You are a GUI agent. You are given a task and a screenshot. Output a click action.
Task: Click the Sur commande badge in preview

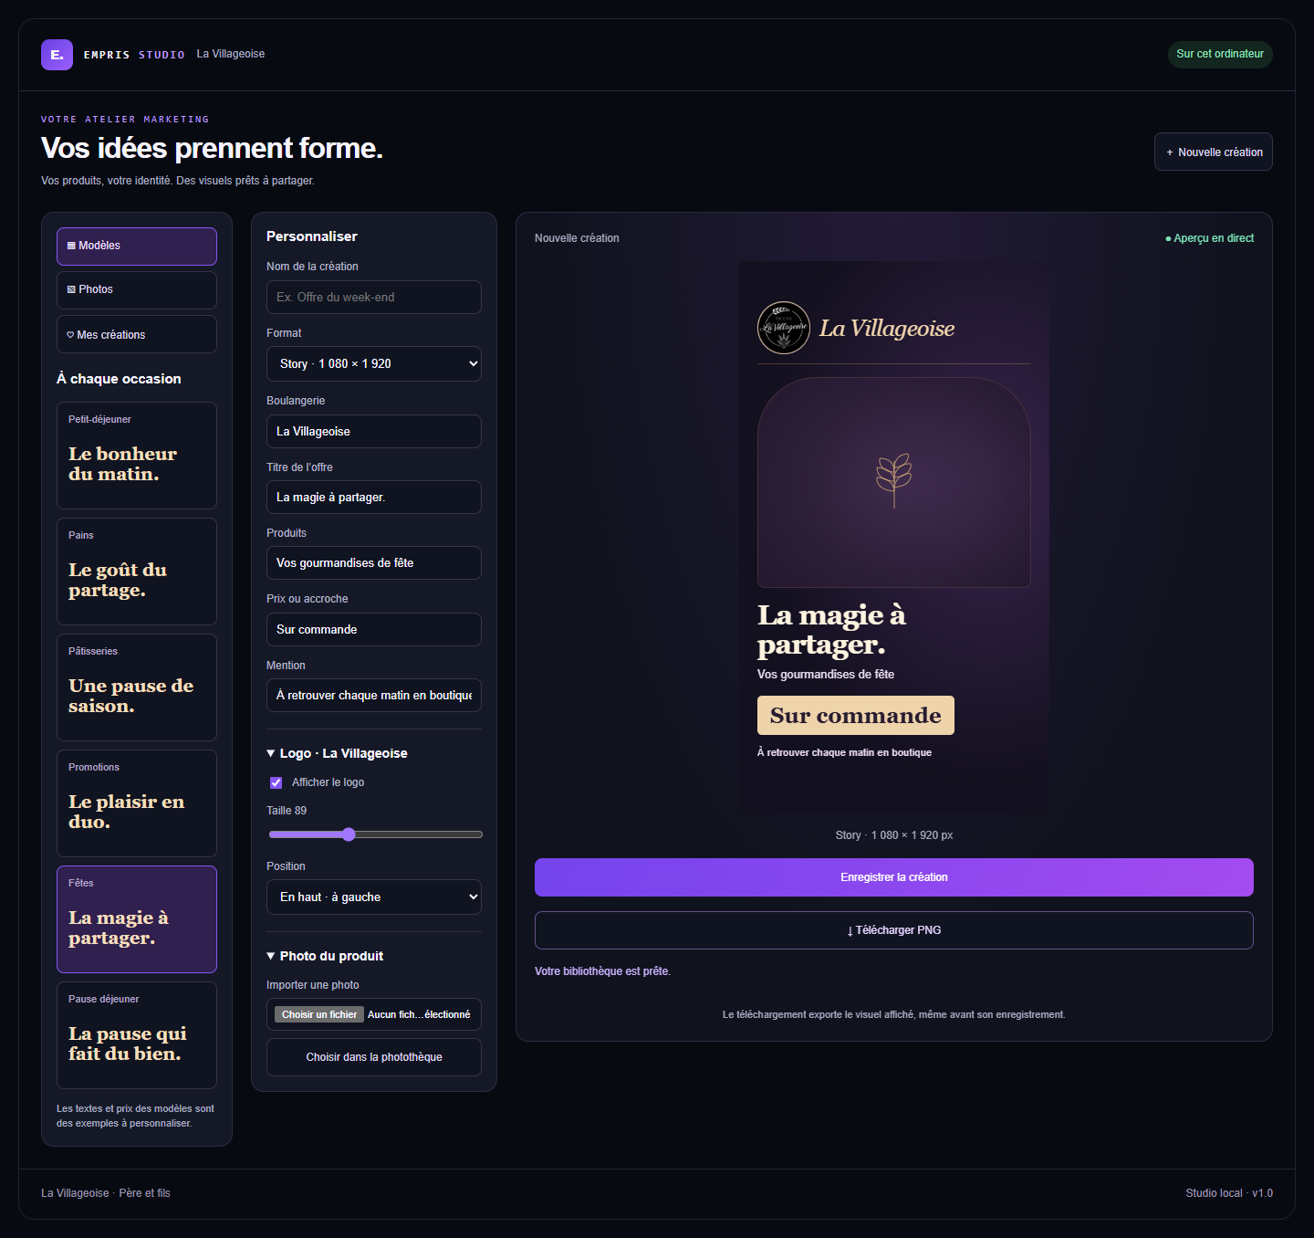[856, 716]
